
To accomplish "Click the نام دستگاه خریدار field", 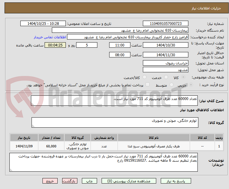I will [x=120, y=30].
